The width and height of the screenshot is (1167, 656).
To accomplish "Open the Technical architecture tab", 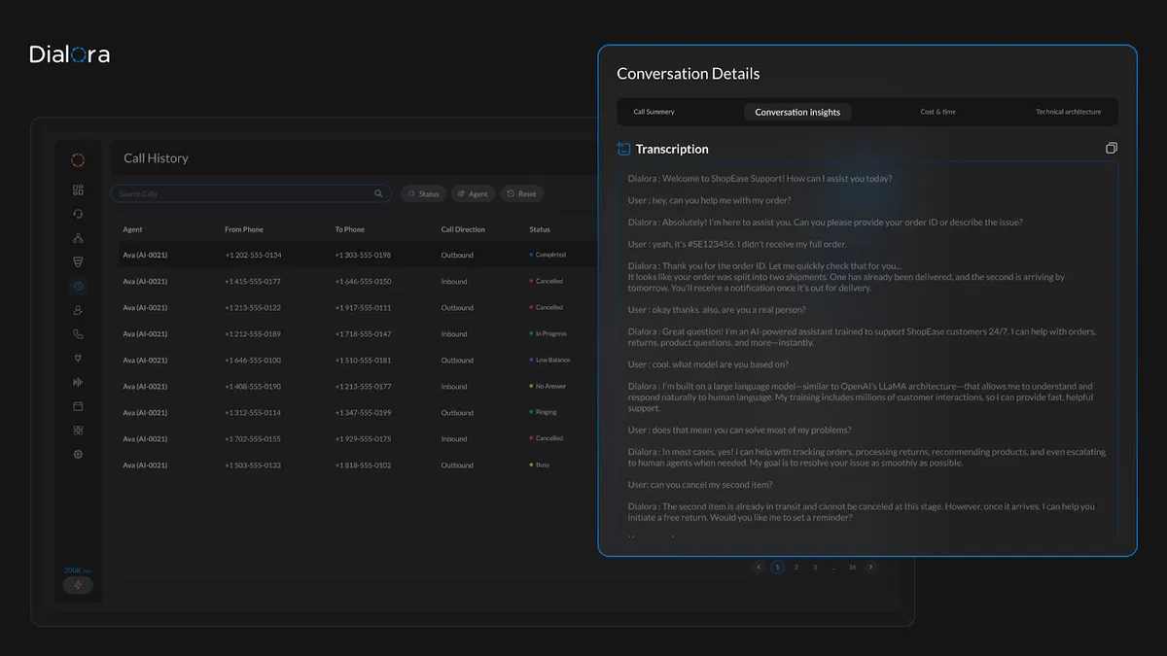I will click(x=1068, y=112).
